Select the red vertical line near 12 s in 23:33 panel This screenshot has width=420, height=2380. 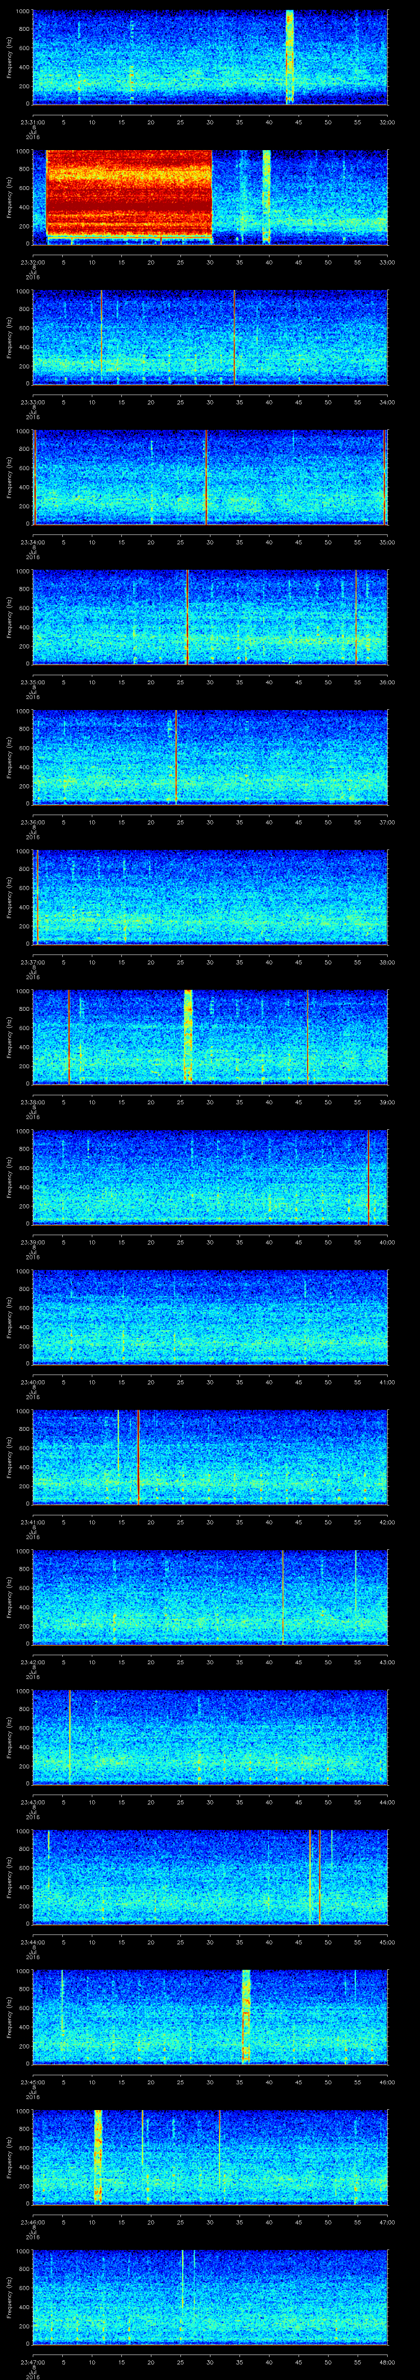pyautogui.click(x=102, y=336)
